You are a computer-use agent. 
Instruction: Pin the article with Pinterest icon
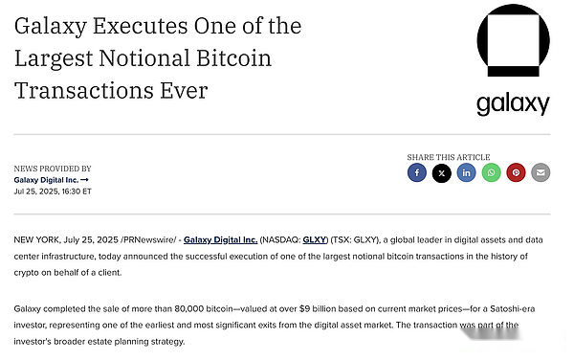(x=516, y=172)
